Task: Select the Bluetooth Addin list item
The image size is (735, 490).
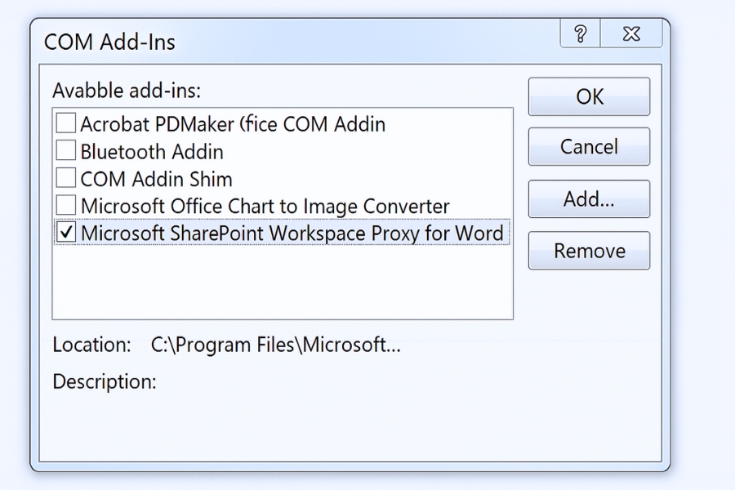Action: click(152, 151)
